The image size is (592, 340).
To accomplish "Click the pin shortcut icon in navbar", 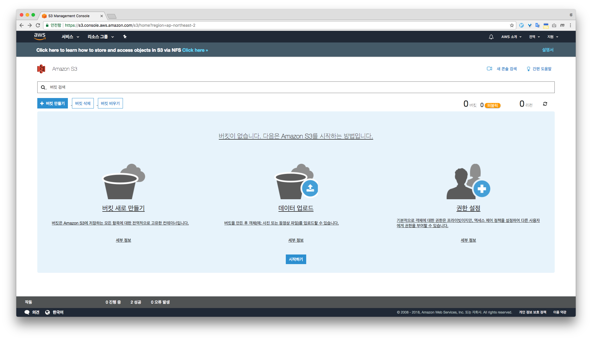I will tap(125, 37).
